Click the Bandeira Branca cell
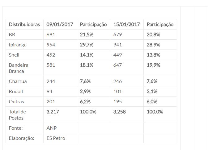 tap(24, 68)
